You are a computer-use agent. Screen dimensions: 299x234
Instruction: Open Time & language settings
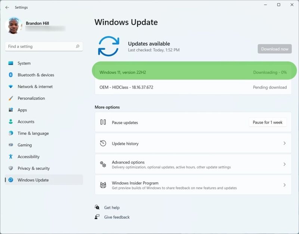pyautogui.click(x=44, y=133)
